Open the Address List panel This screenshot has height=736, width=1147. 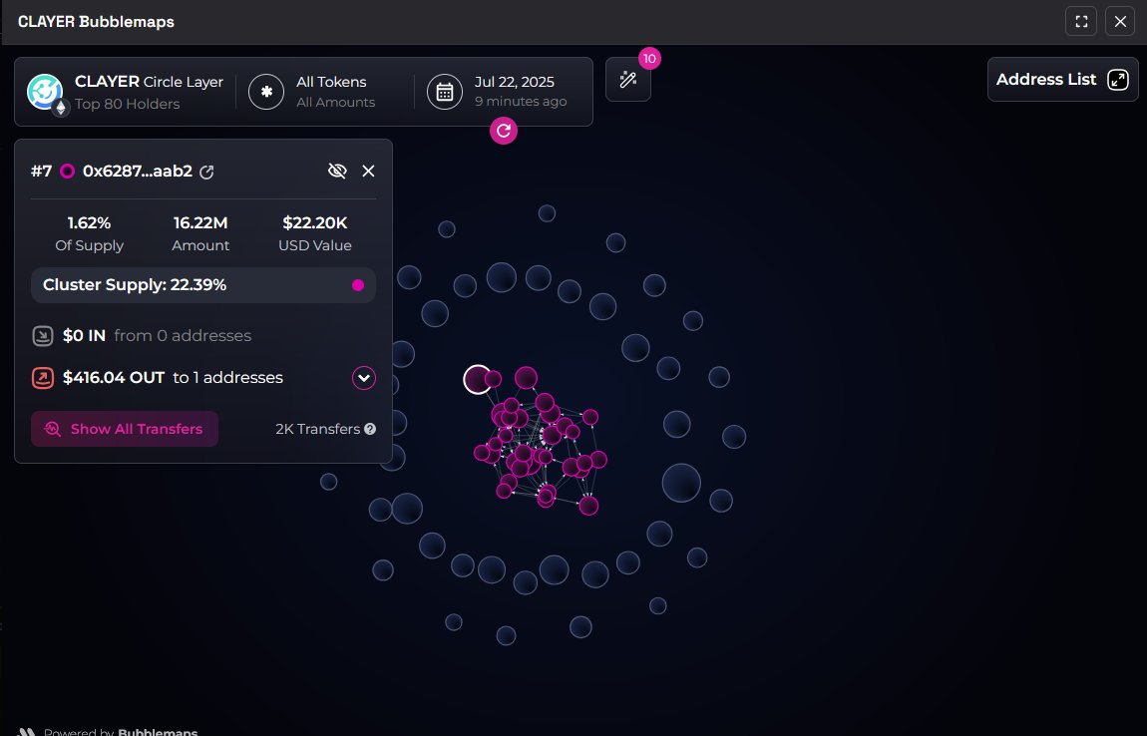[1062, 79]
